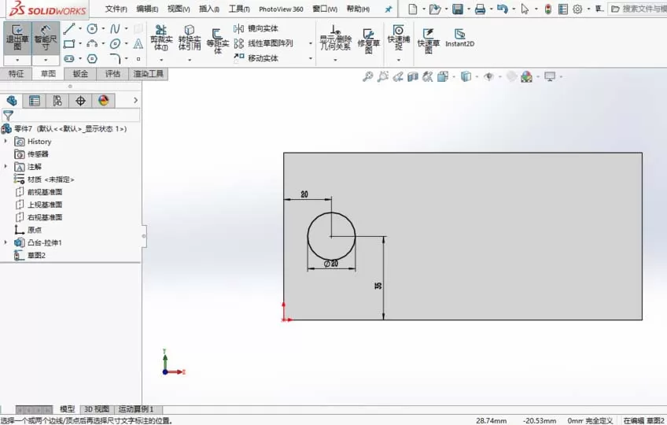
Task: Open the 文件(F) menu
Action: (116, 9)
